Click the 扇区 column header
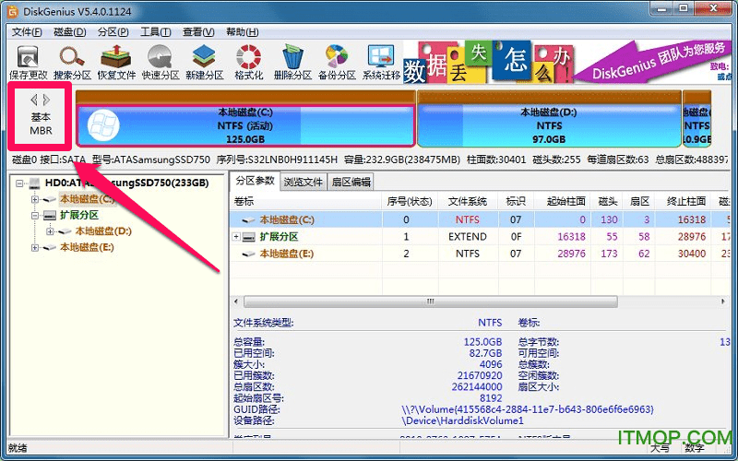This screenshot has width=738, height=461. tap(639, 201)
